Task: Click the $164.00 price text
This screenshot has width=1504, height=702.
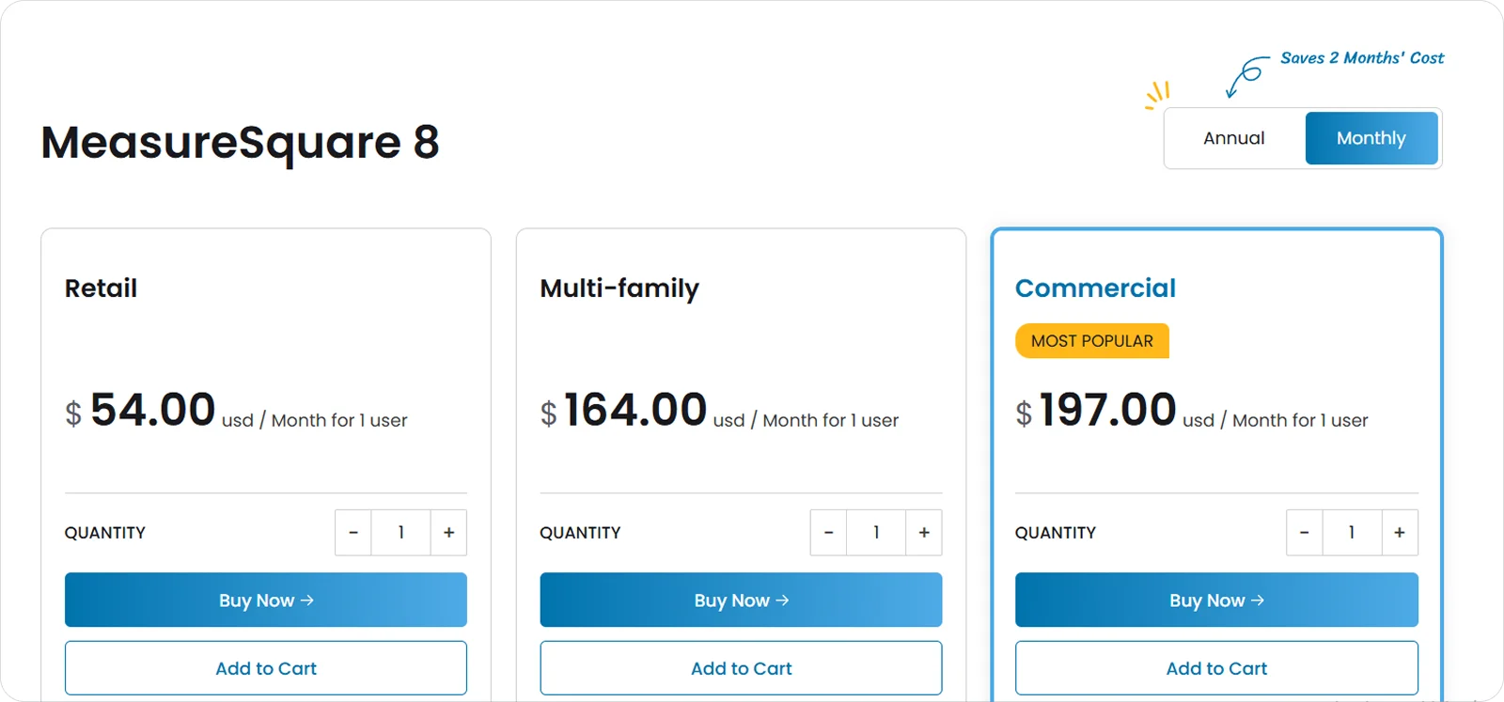Action: point(623,411)
